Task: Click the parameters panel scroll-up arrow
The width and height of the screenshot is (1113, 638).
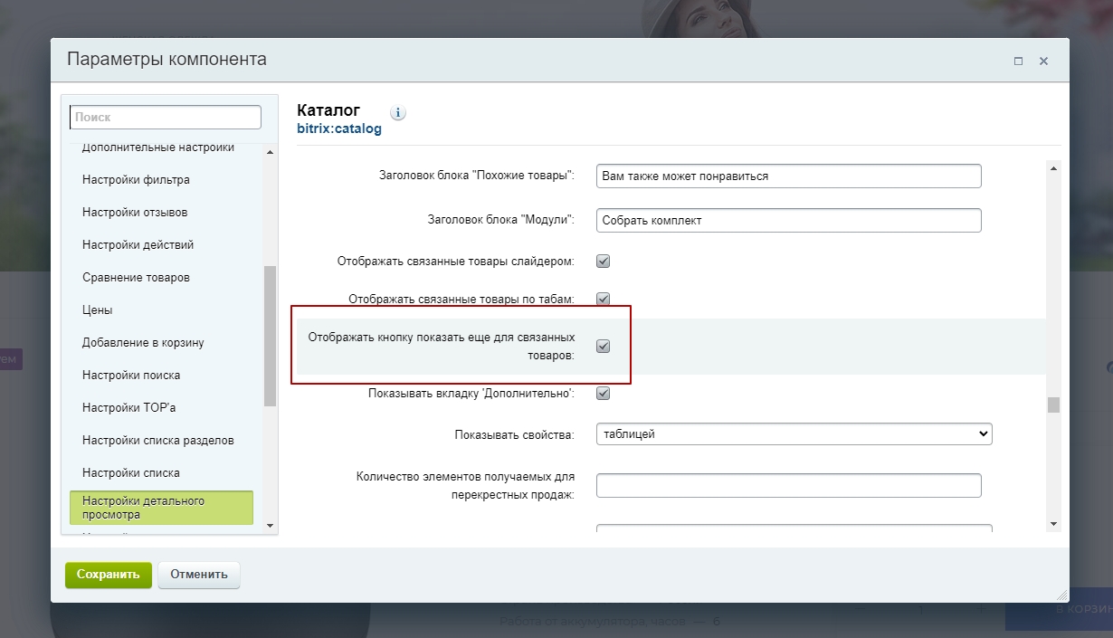Action: click(x=1053, y=167)
